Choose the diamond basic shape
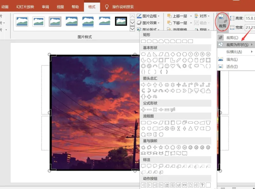255x189 pixels. pos(173,54)
